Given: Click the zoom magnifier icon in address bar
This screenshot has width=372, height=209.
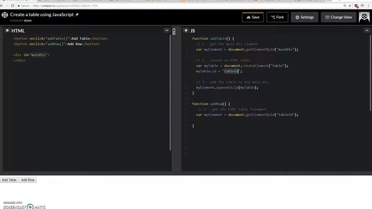Looking at the screenshot, I should pyautogui.click(x=345, y=6).
